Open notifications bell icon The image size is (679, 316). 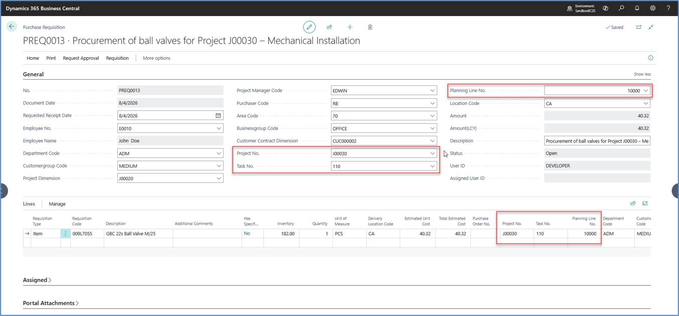(637, 8)
